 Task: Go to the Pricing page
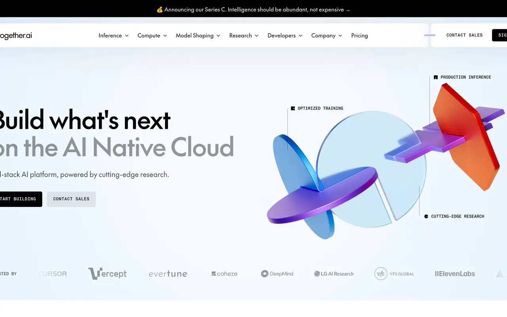pyautogui.click(x=360, y=36)
